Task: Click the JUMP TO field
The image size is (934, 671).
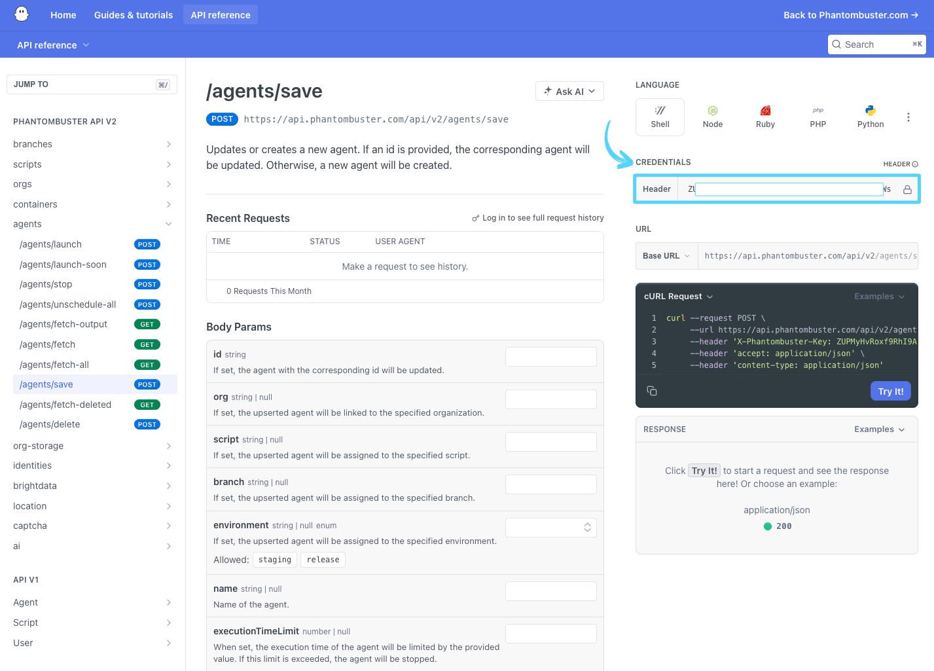Action: (x=92, y=84)
